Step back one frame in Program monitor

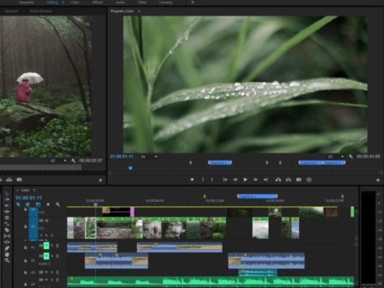(x=235, y=180)
